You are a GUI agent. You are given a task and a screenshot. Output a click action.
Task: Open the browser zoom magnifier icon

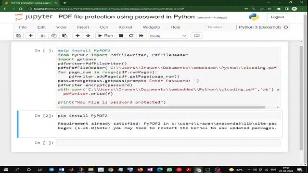point(254,9)
